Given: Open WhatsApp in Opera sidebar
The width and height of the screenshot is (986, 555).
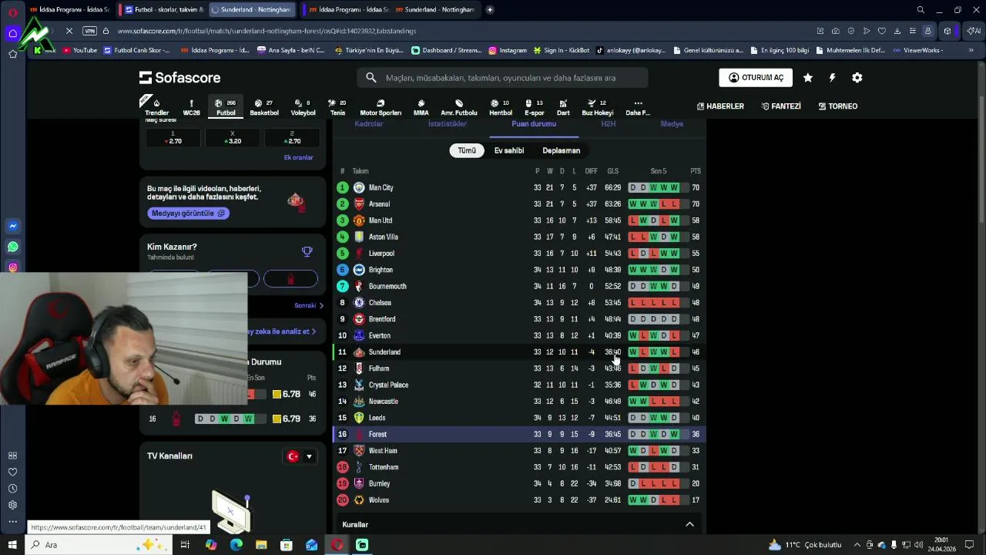Looking at the screenshot, I should click(12, 247).
